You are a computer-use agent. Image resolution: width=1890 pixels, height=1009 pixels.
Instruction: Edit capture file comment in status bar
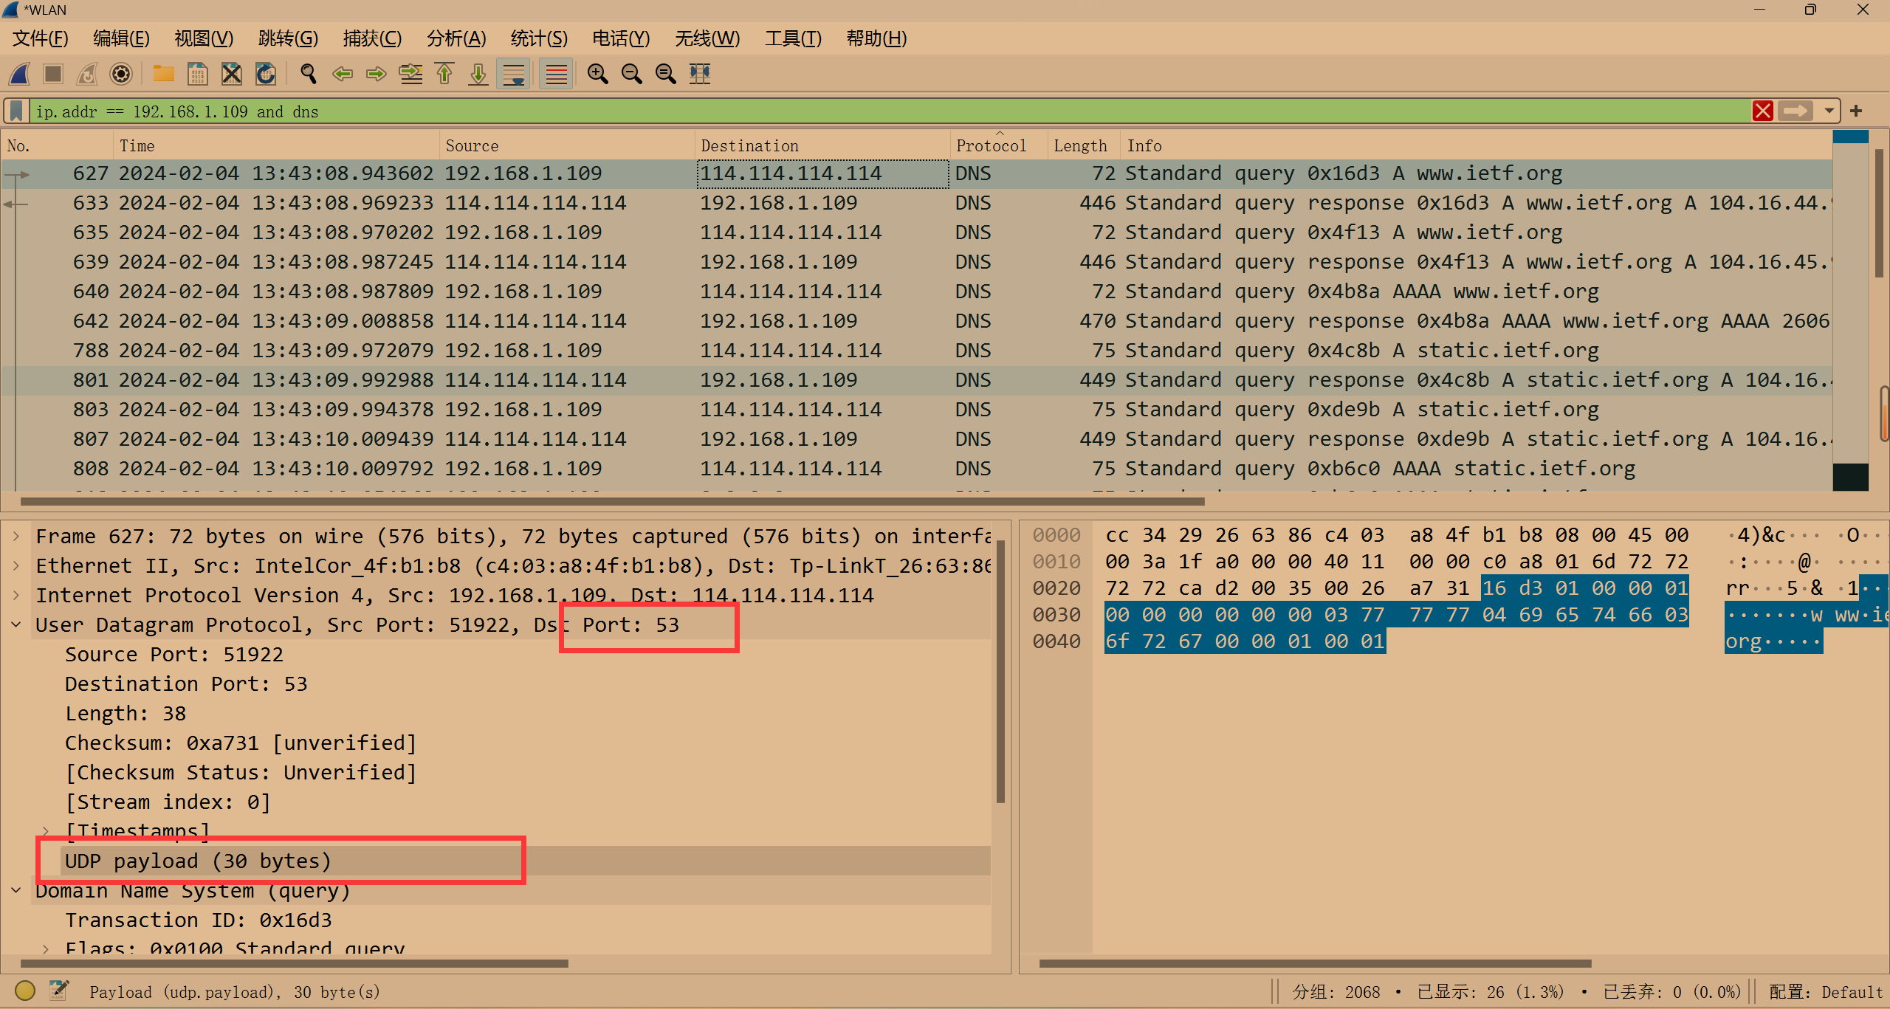click(x=59, y=991)
